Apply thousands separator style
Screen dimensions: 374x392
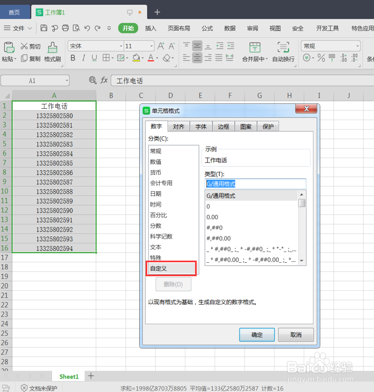tap(332, 58)
